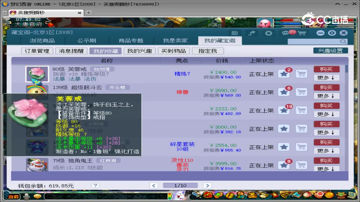Click the microphone icon in bottom bar
Image resolution: width=360 pixels, height=202 pixels.
27,196
